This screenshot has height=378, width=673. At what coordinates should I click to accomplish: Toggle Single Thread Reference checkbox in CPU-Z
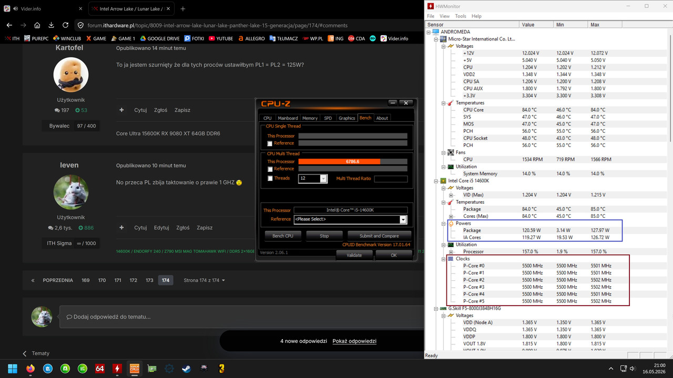[x=270, y=143]
